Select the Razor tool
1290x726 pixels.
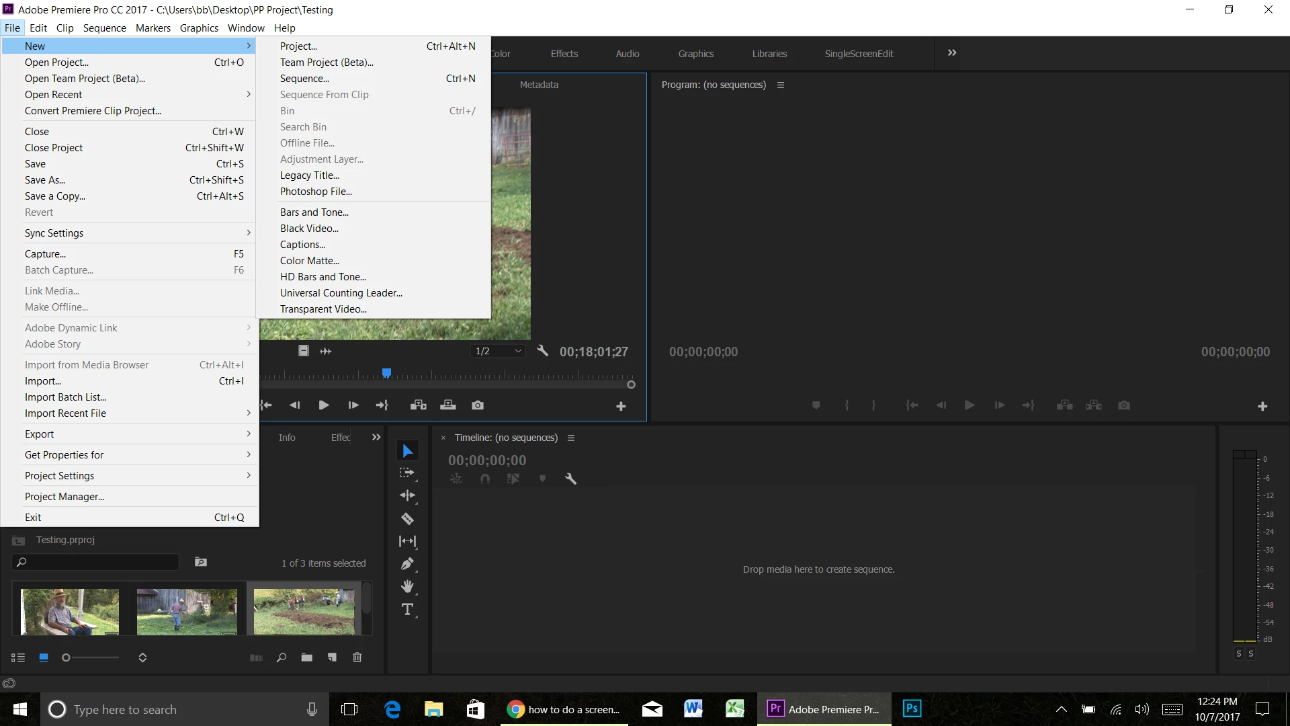407,518
